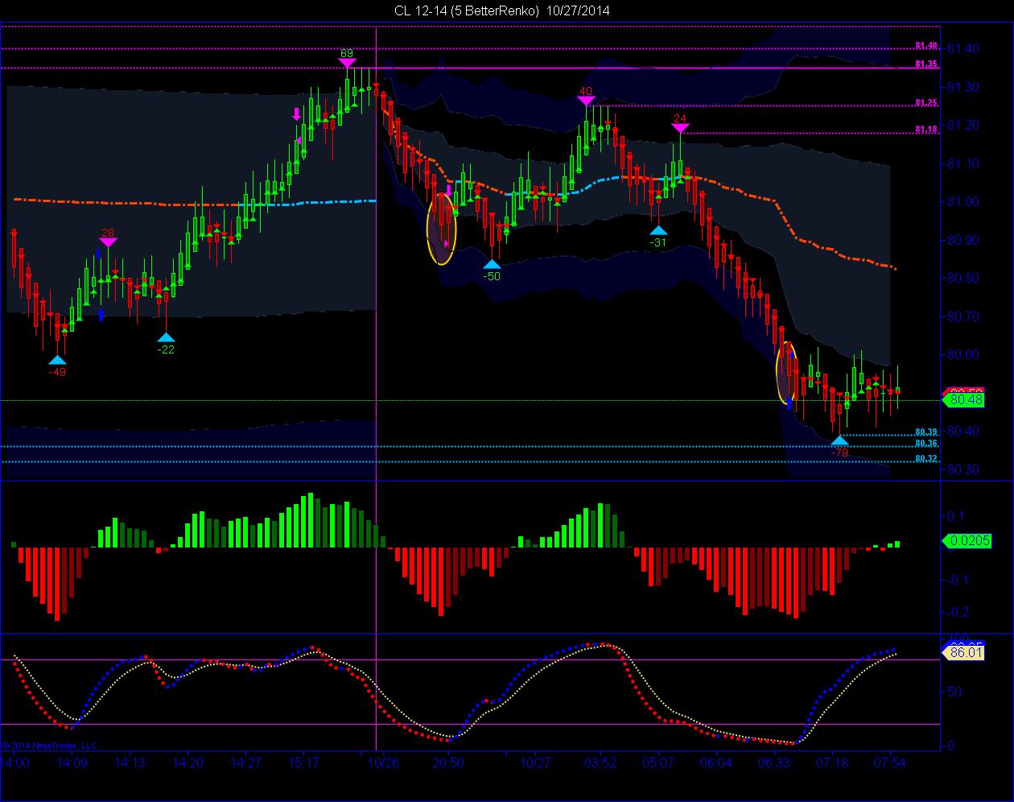This screenshot has height=802, width=1014.
Task: Click the 07:54 time axis label
Action: (891, 762)
